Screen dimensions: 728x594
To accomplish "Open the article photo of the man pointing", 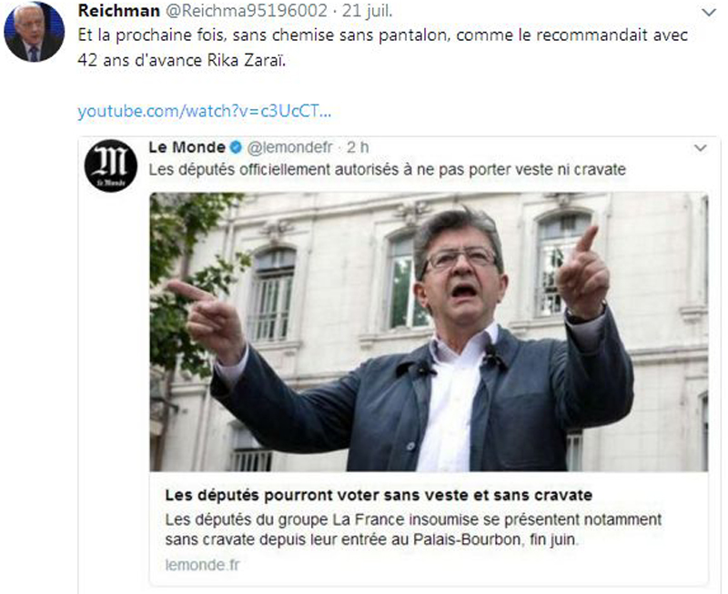I will tap(429, 332).
